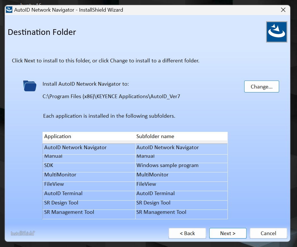Viewport: 297px width, 247px height.
Task: Select AutoID Terminal in Subfolder column
Action: point(182,195)
